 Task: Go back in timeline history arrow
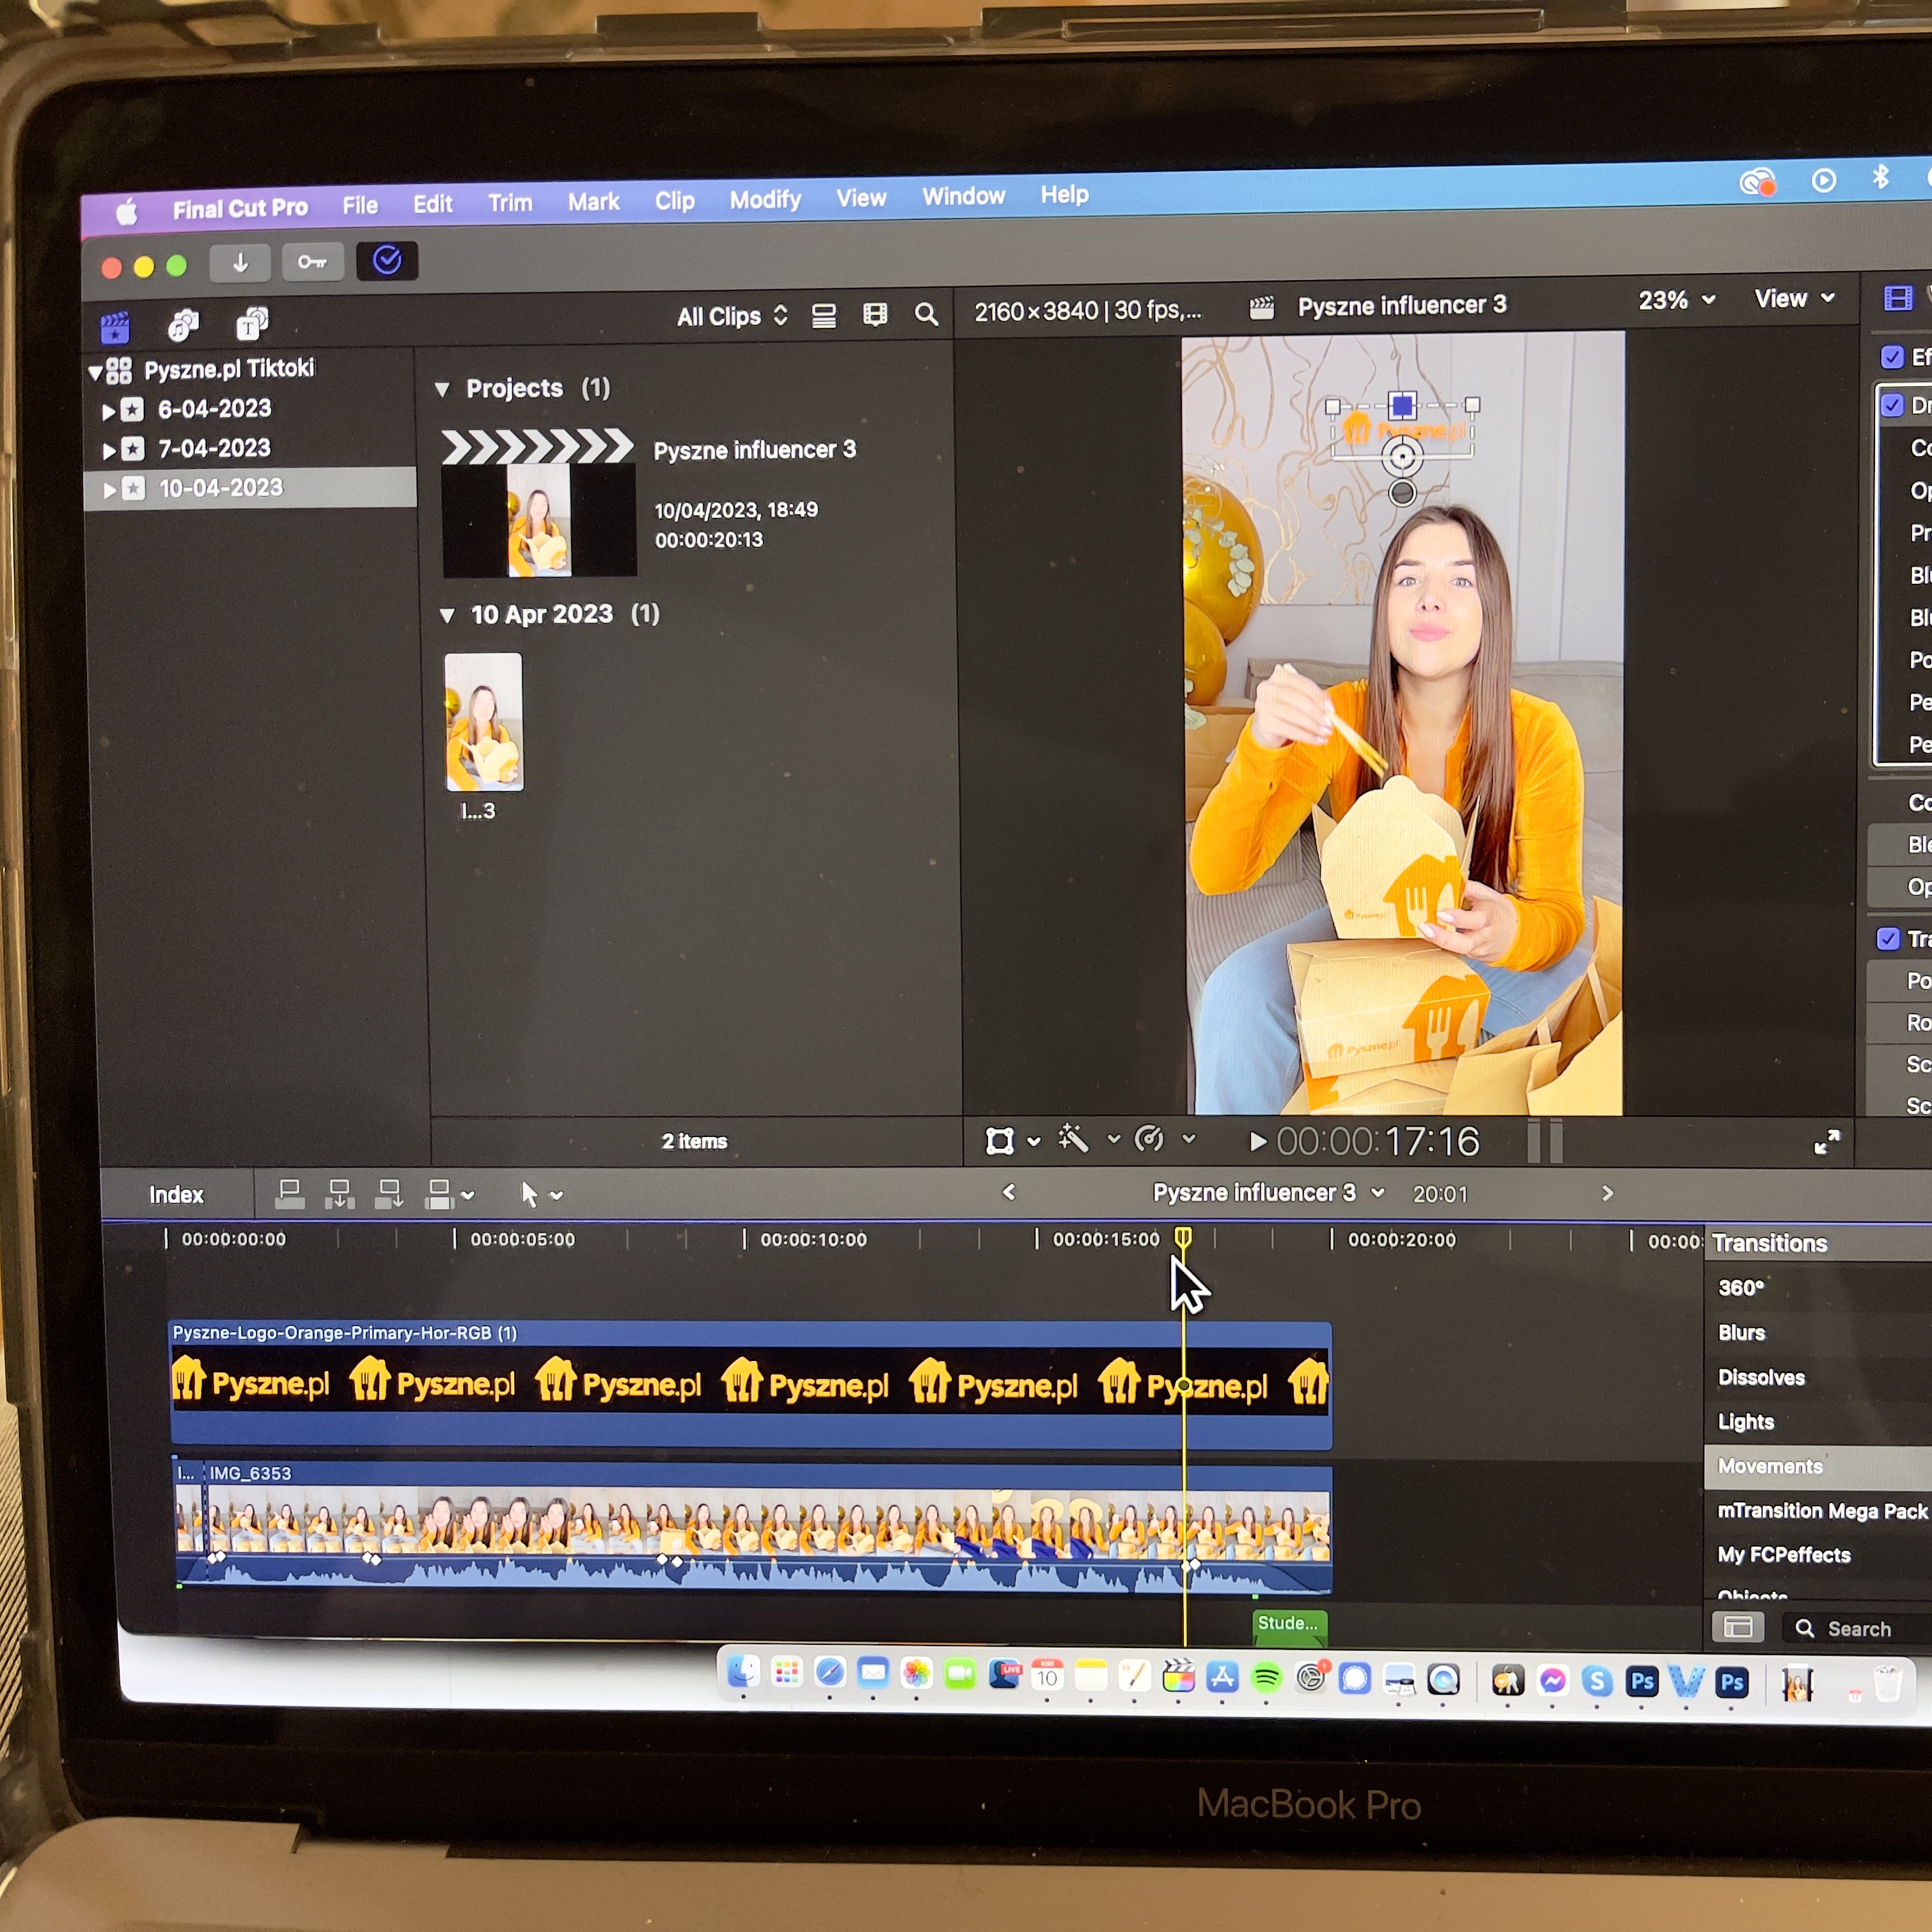(x=1008, y=1192)
